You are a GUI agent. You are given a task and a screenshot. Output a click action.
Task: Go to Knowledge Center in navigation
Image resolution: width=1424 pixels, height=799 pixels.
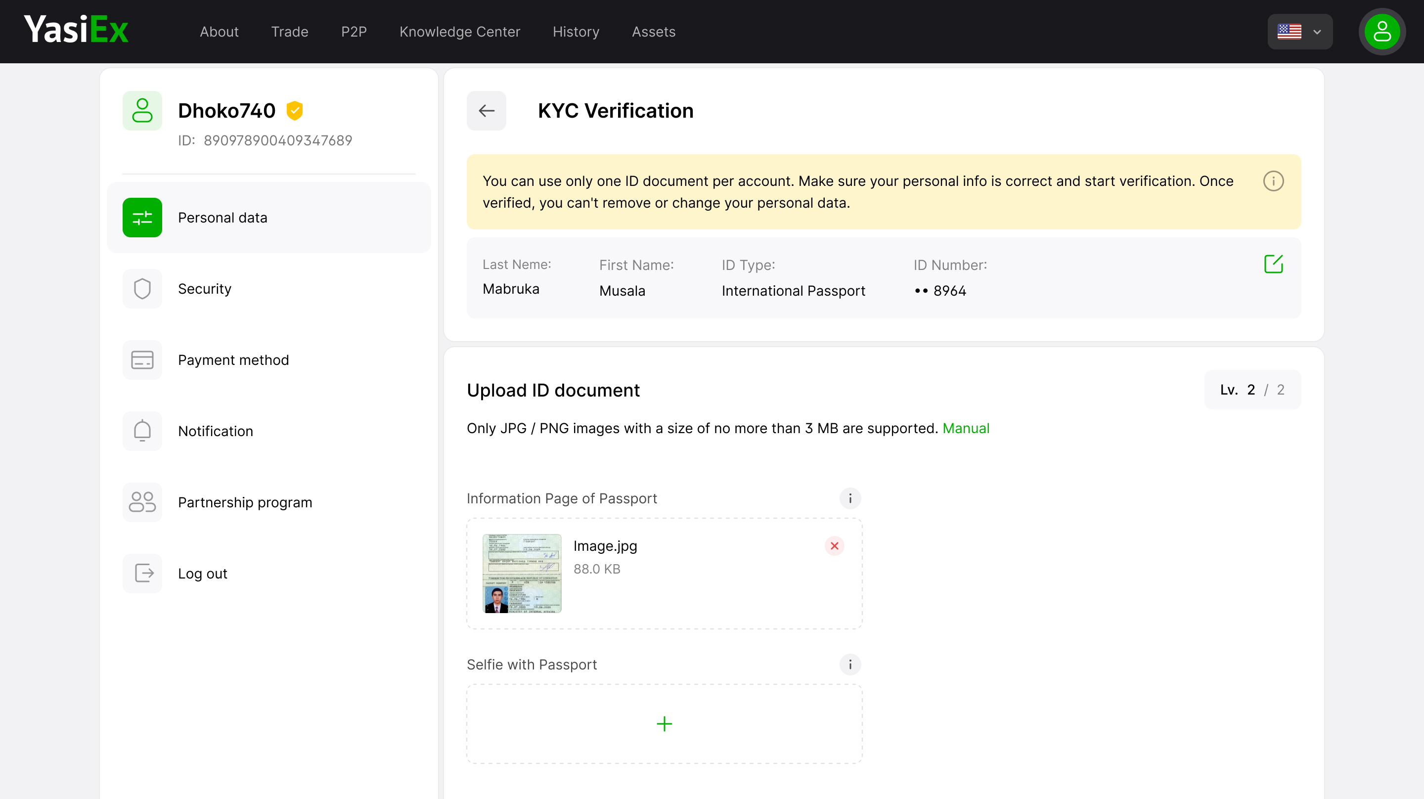(459, 32)
